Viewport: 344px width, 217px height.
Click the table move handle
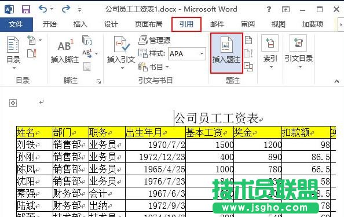13,103
